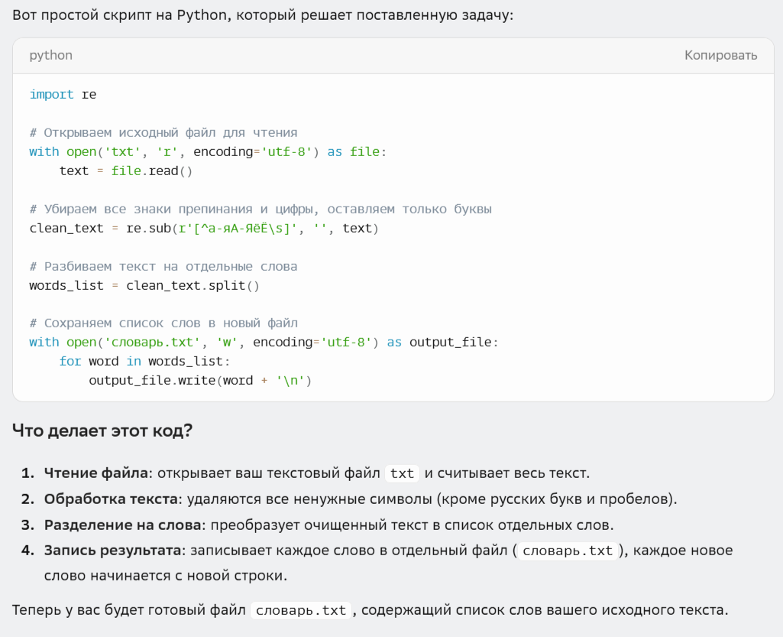Click the text = file.read() line
Screen dimensions: 783x637
[125, 171]
